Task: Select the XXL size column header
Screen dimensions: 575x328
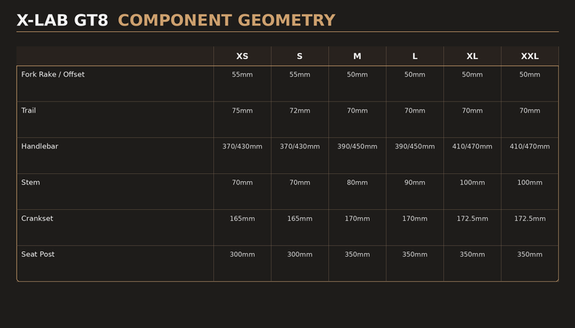Action: coord(529,56)
